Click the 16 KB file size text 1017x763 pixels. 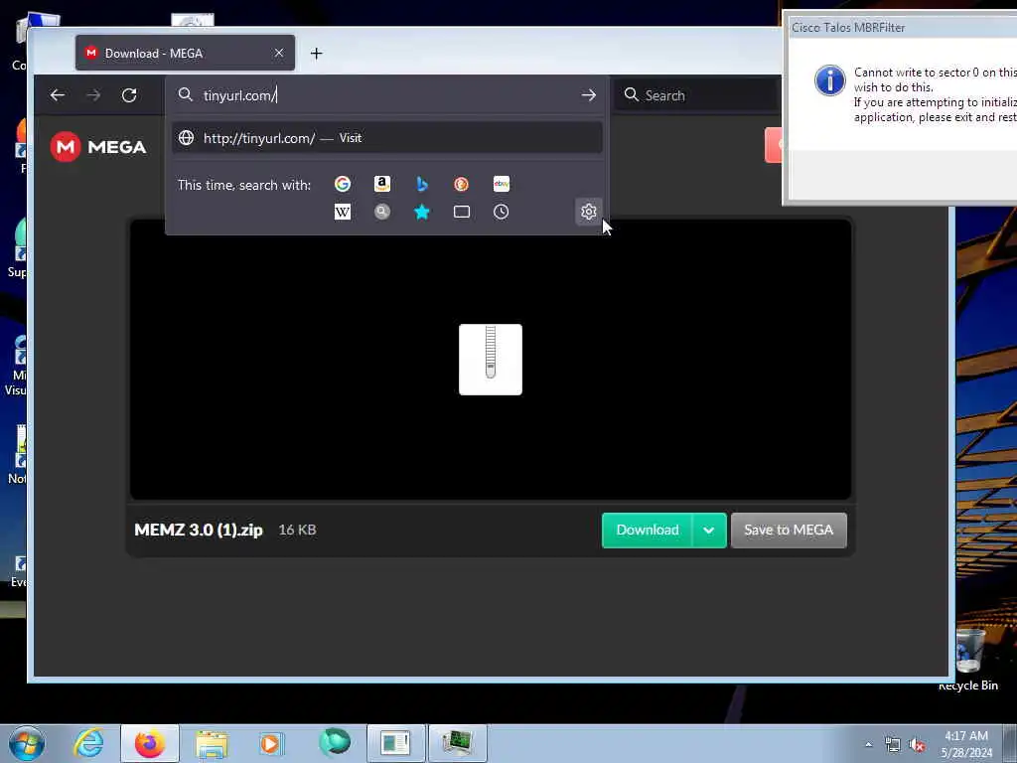click(297, 531)
